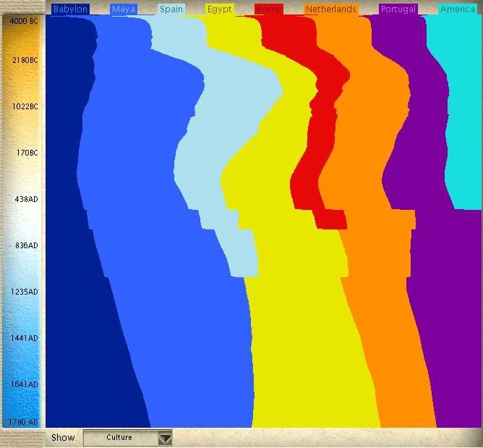Click the 1022BC timeline label
483x448 pixels.
pos(25,106)
